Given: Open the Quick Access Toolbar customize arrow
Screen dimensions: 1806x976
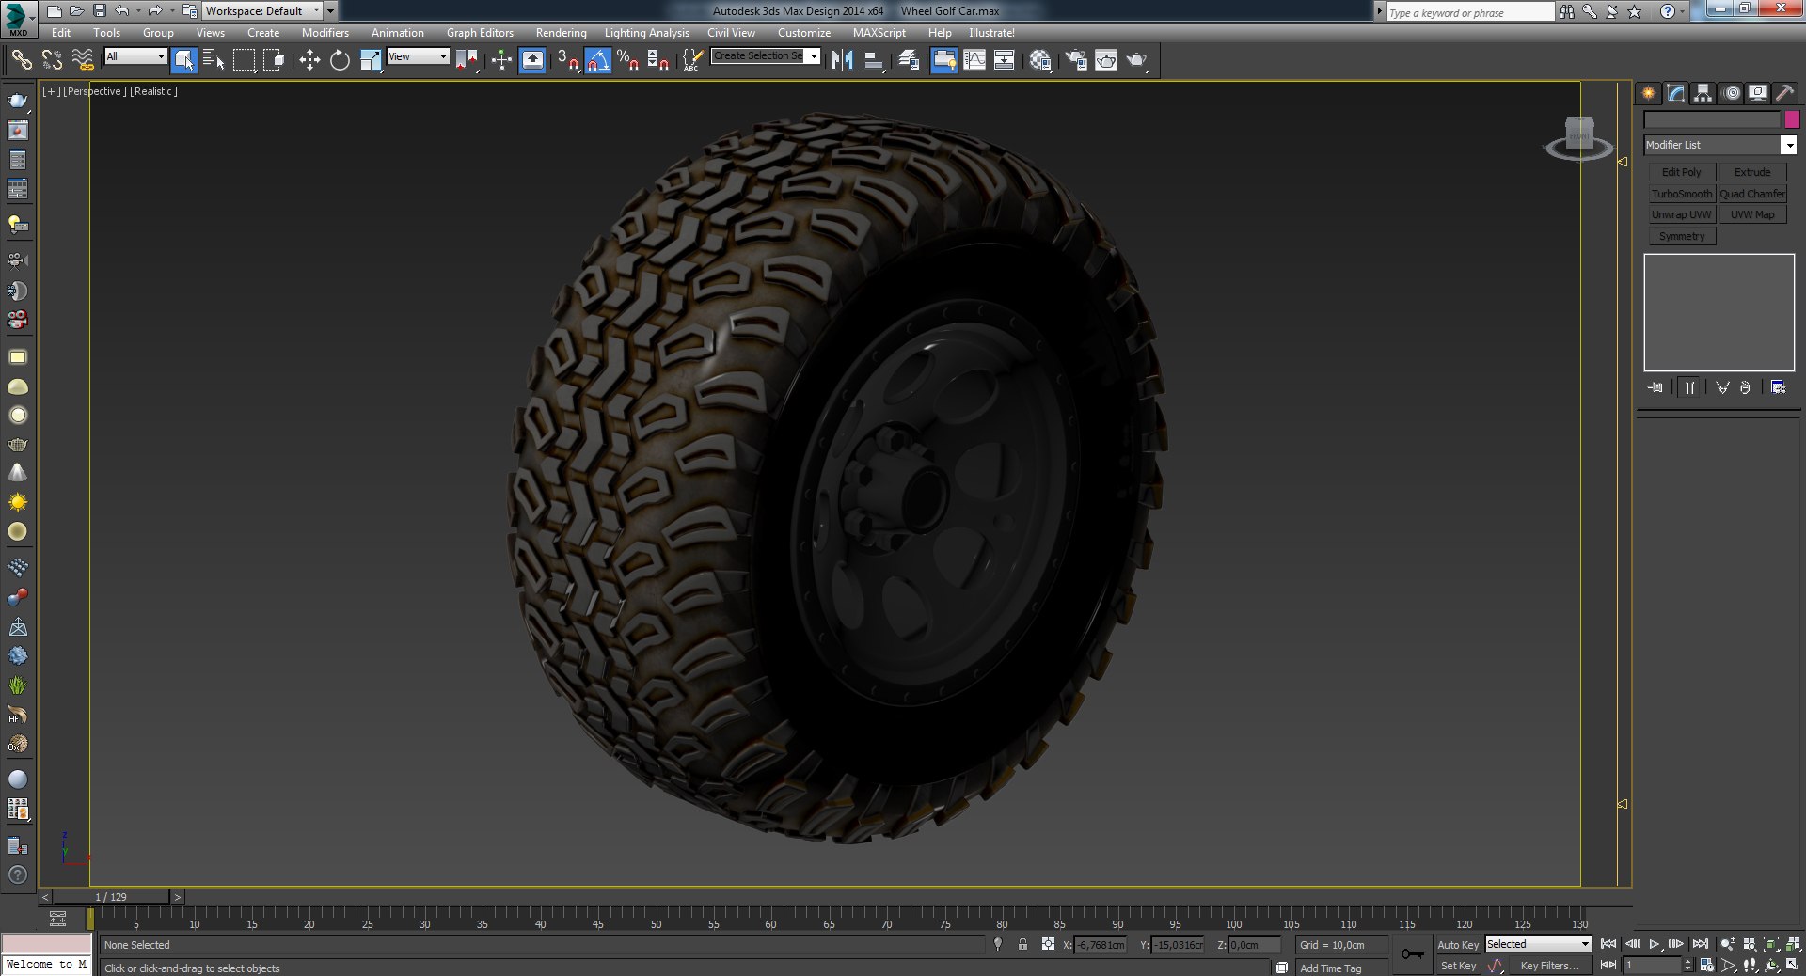Looking at the screenshot, I should [330, 11].
